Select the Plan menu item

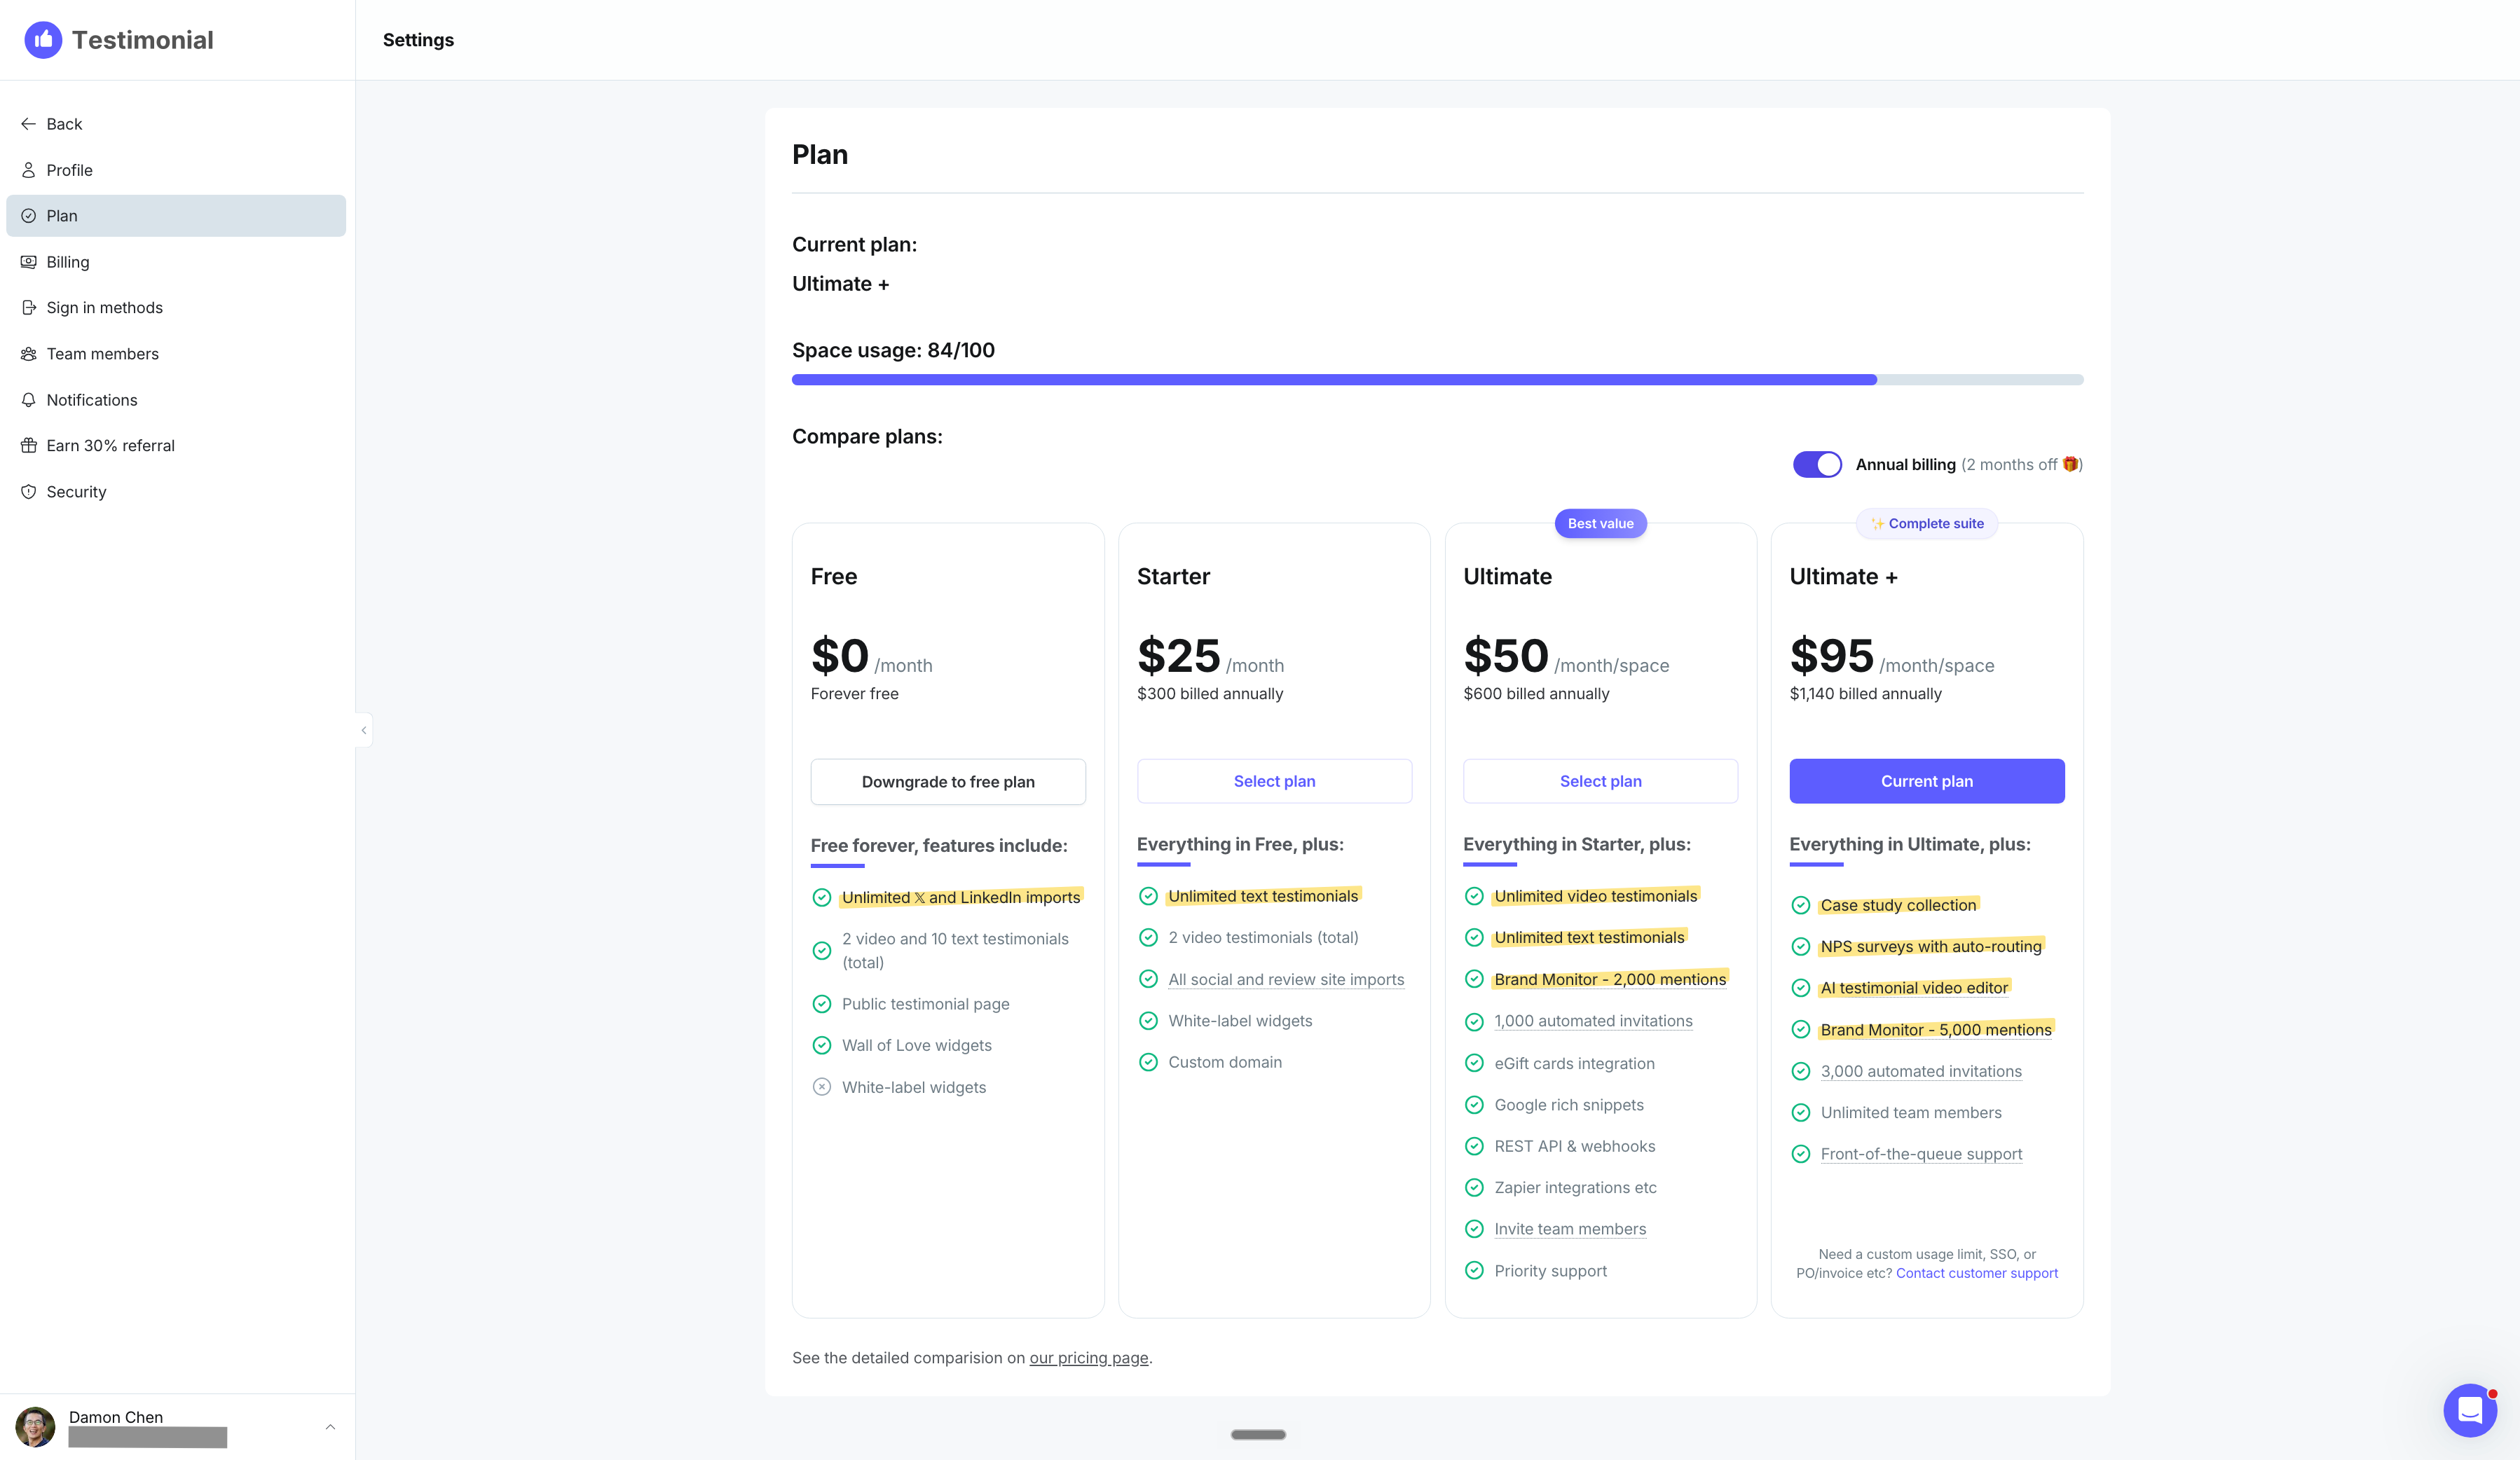pos(176,216)
